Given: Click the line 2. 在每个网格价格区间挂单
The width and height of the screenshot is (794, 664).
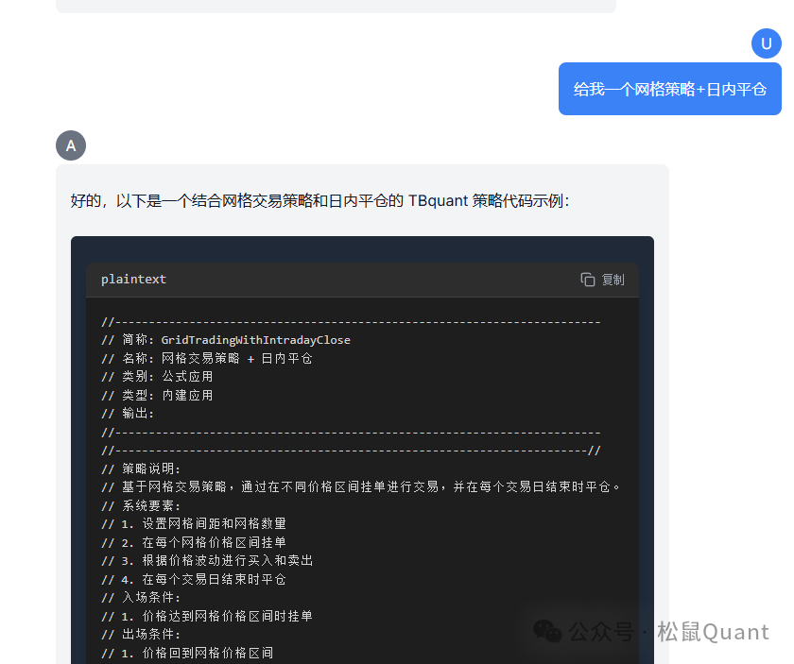Looking at the screenshot, I should pyautogui.click(x=194, y=542).
